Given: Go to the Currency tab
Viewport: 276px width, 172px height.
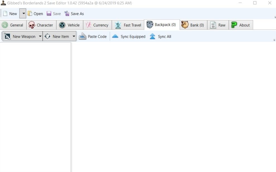Looking at the screenshot, I should coord(97,25).
